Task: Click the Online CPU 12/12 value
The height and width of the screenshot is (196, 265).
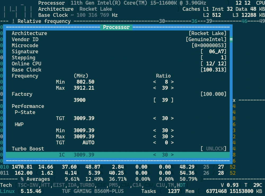Action: pos(213,64)
